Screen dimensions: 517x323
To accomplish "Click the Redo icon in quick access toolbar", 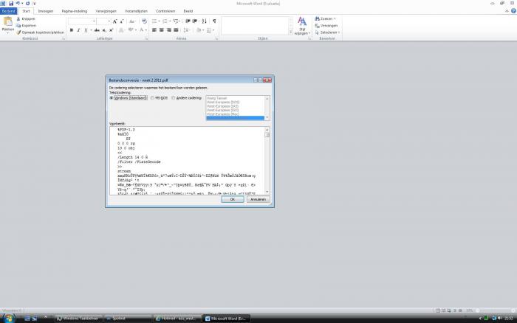I will [x=28, y=3].
